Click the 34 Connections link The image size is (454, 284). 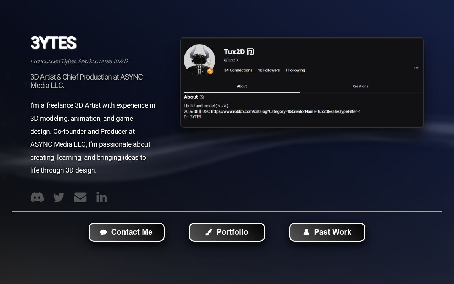(238, 70)
